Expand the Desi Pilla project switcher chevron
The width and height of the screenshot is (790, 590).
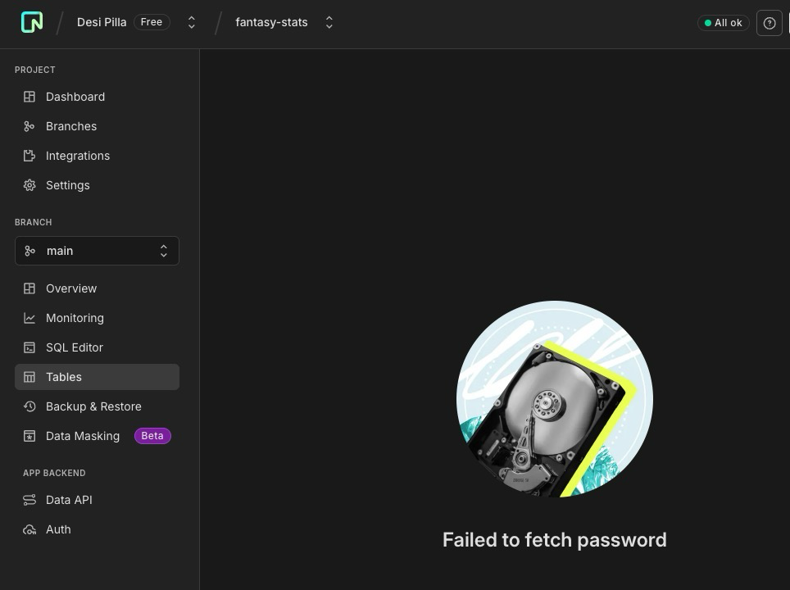point(191,22)
